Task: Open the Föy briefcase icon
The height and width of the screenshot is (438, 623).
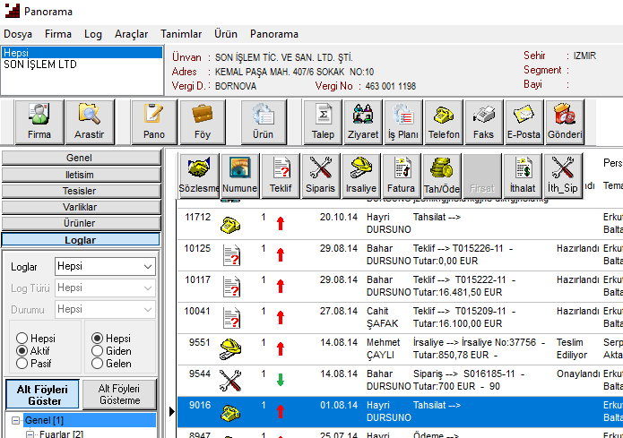Action: [203, 122]
